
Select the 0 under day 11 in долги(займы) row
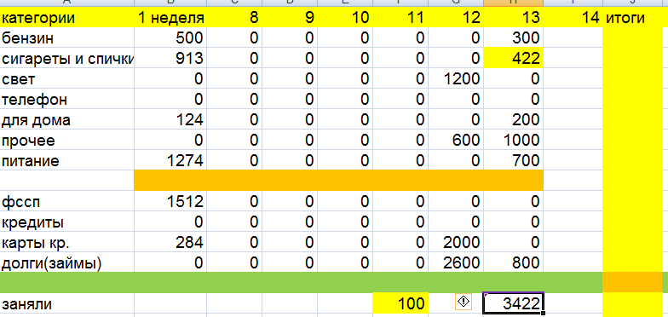coord(400,262)
